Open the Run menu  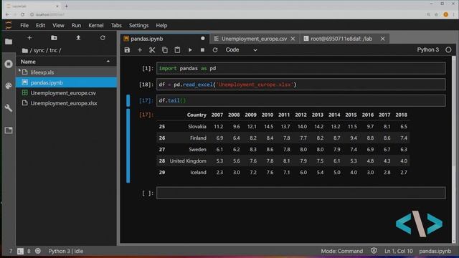tap(76, 26)
